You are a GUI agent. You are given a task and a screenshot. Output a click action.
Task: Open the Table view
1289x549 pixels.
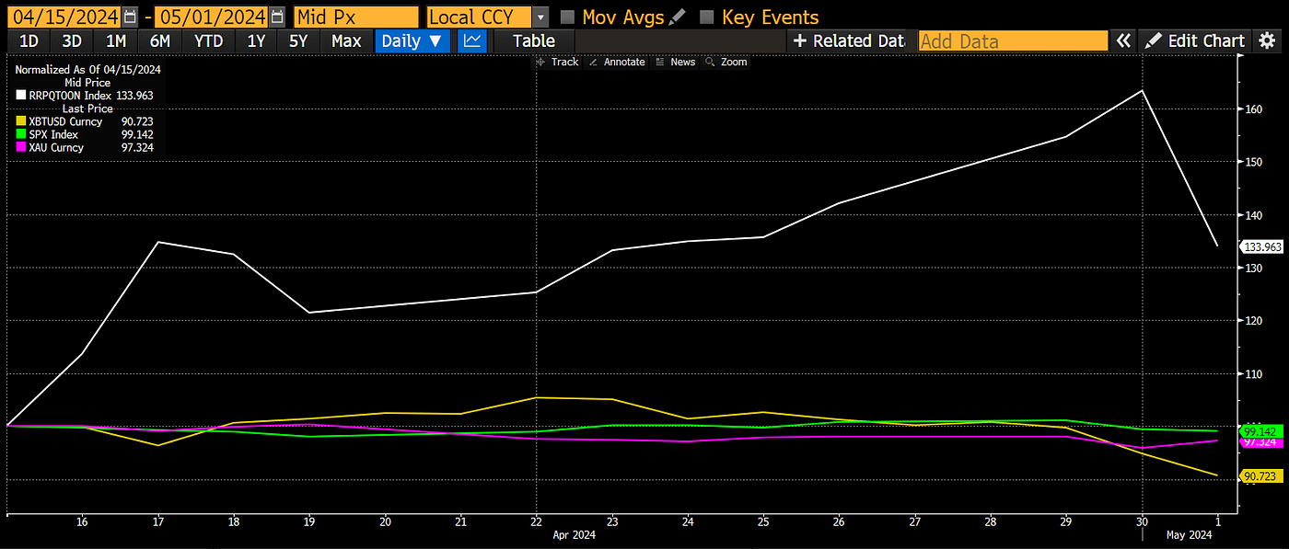[533, 40]
